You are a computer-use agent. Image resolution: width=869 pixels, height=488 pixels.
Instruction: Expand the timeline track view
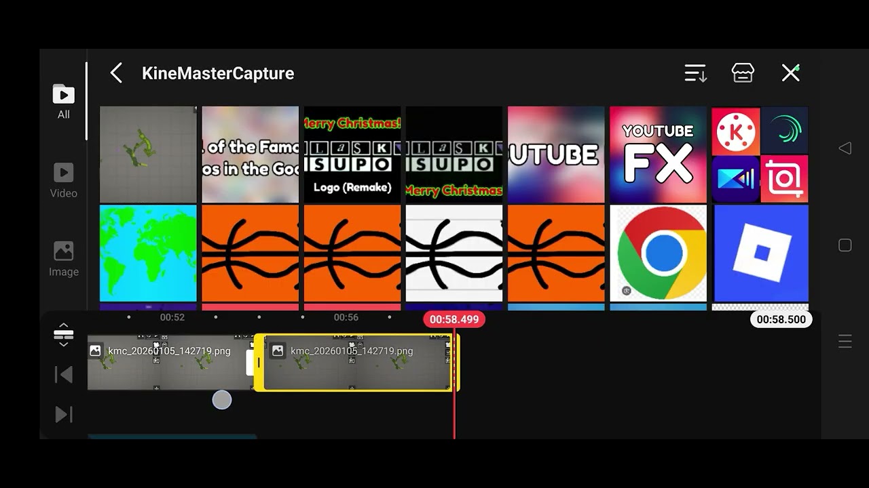tap(63, 335)
